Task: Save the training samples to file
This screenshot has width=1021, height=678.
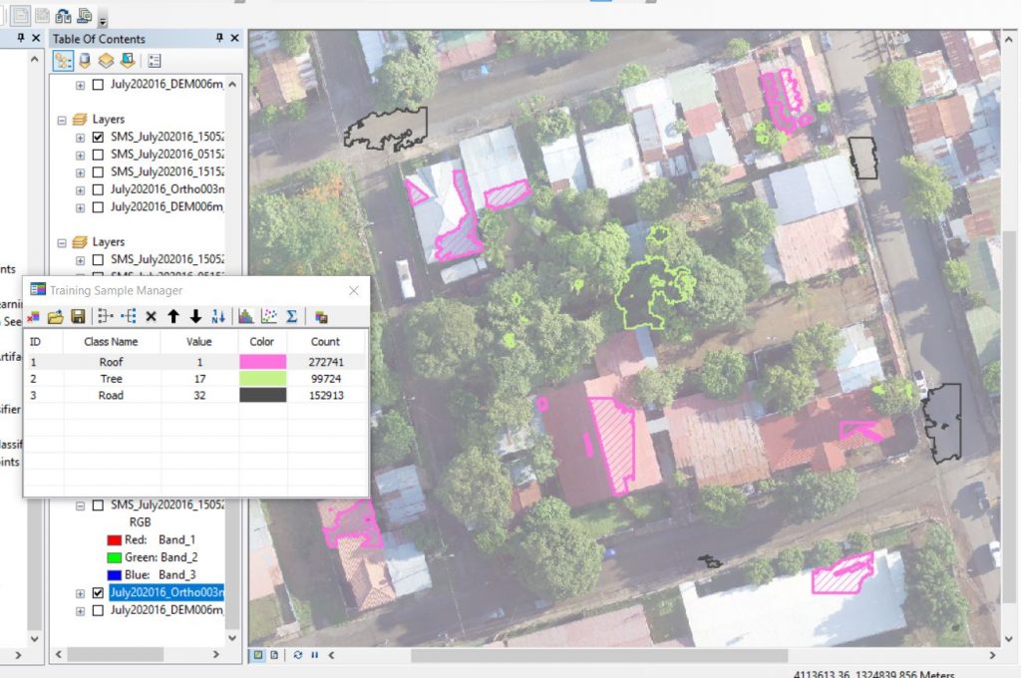Action: 78,316
